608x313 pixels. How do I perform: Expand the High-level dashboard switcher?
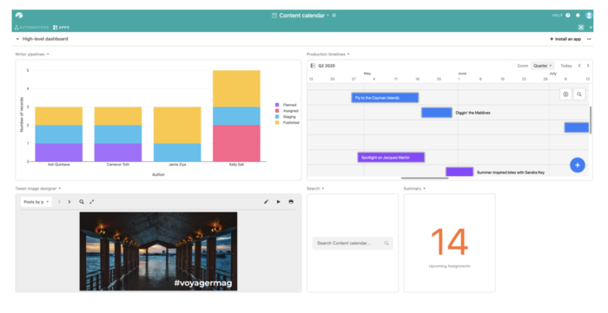click(42, 39)
